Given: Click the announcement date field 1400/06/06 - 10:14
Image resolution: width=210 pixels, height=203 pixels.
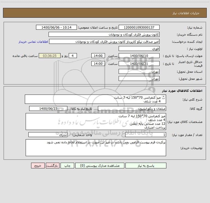Looking at the screenshot, I should pos(56,27).
